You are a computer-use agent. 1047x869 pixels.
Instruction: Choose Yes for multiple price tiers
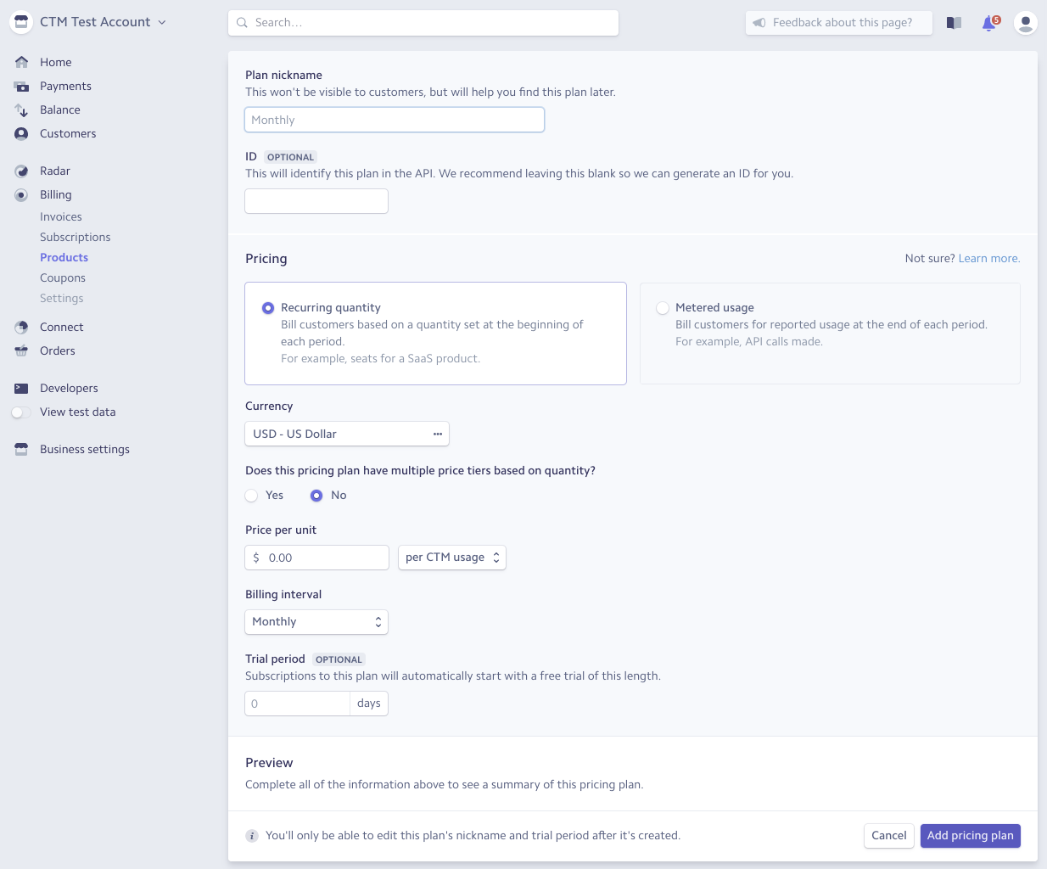(252, 496)
